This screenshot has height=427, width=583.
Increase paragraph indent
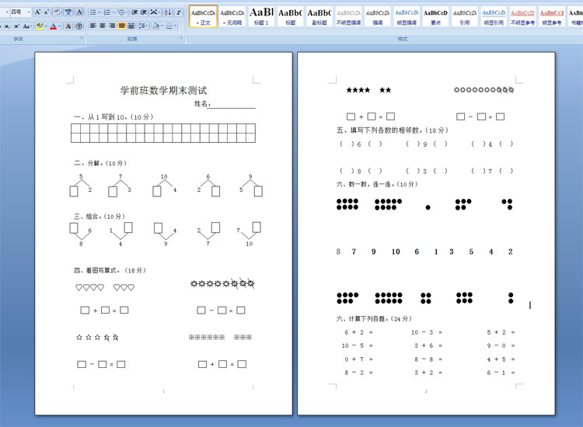(x=144, y=12)
